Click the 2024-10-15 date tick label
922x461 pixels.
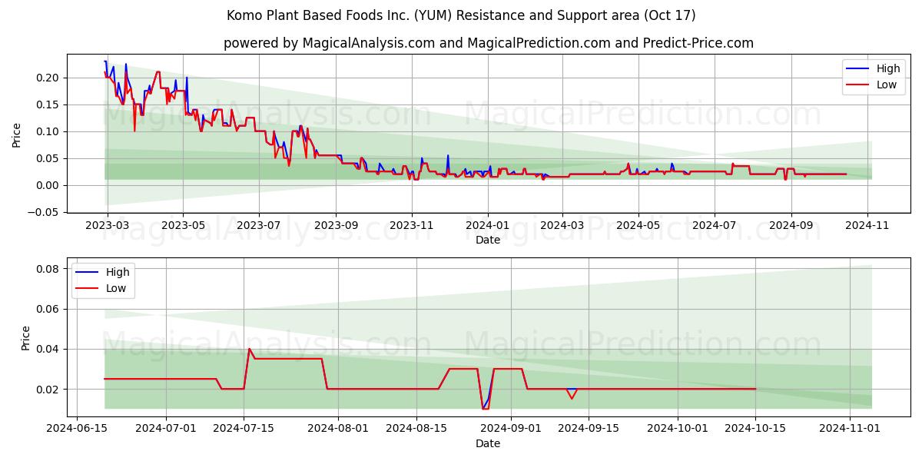point(756,429)
